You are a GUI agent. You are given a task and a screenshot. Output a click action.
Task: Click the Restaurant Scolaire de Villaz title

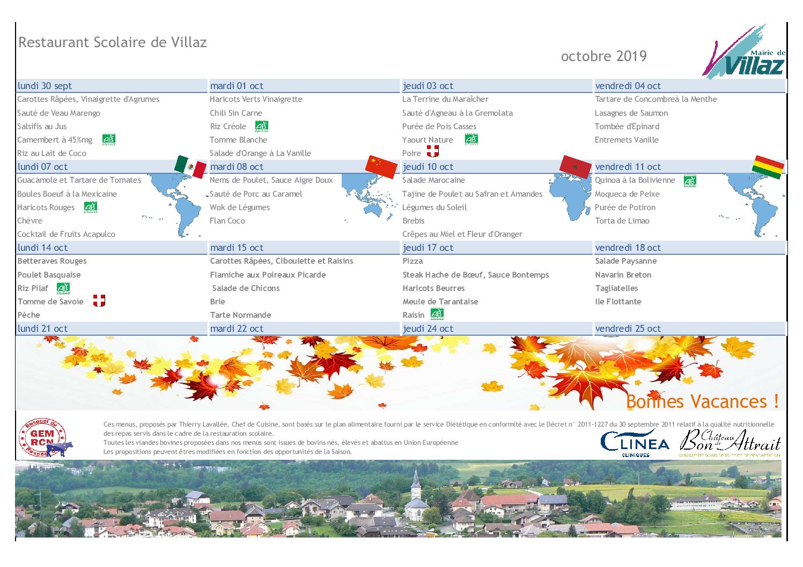coord(113,42)
